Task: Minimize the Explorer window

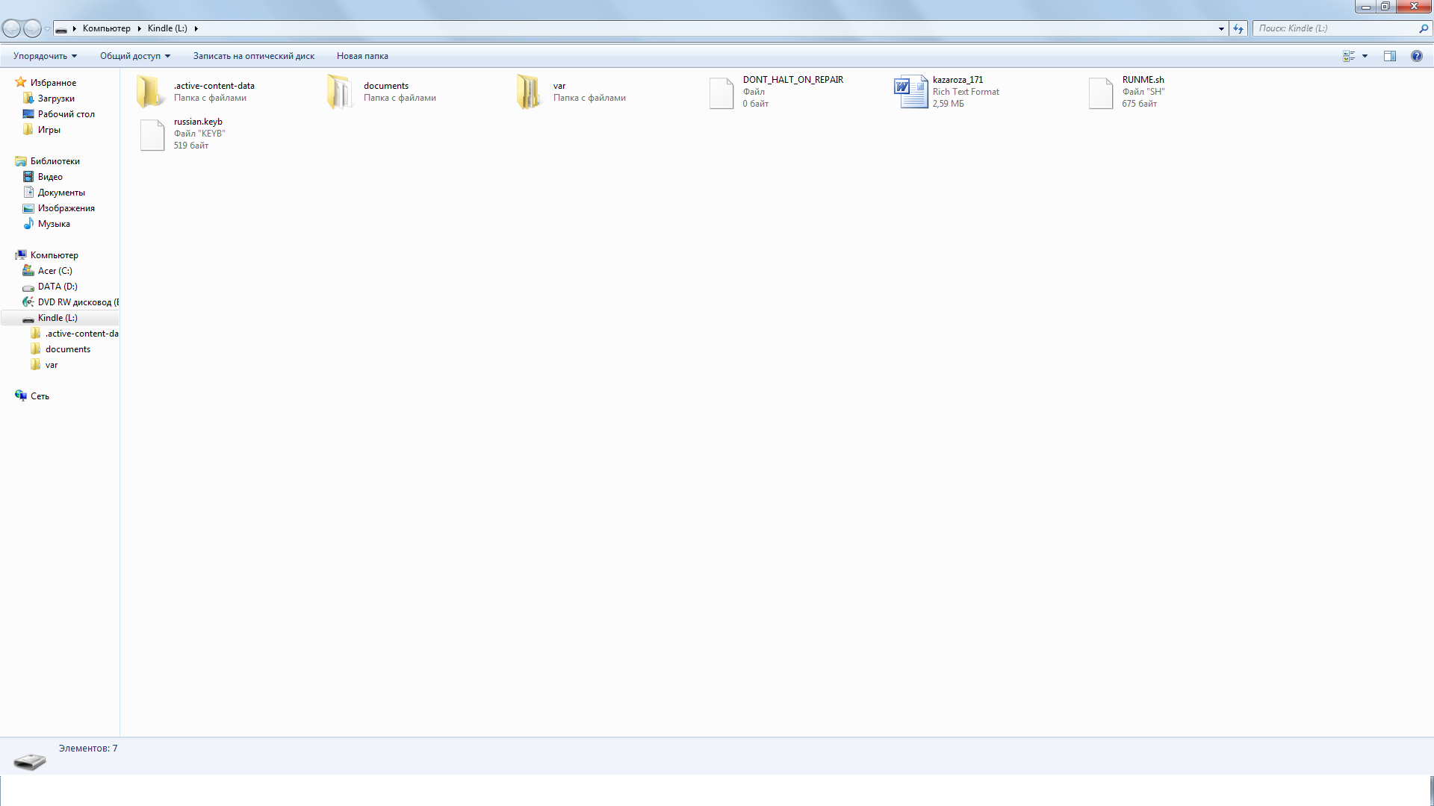Action: [x=1365, y=7]
